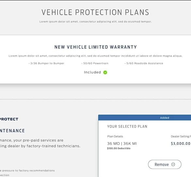Remove the selected protection plan
This screenshot has width=191, height=177.
click(x=165, y=165)
